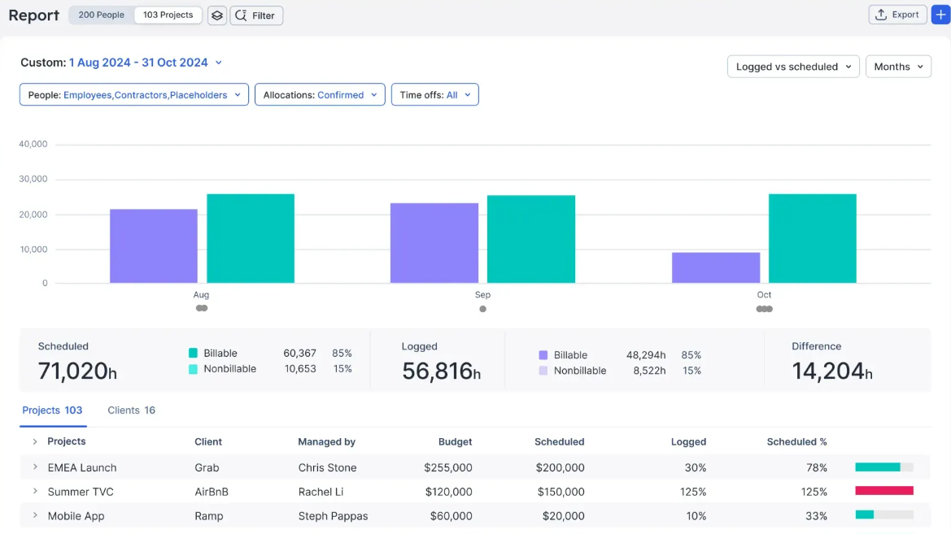Sort by the Client column header
This screenshot has width=951, height=534.
coord(208,442)
